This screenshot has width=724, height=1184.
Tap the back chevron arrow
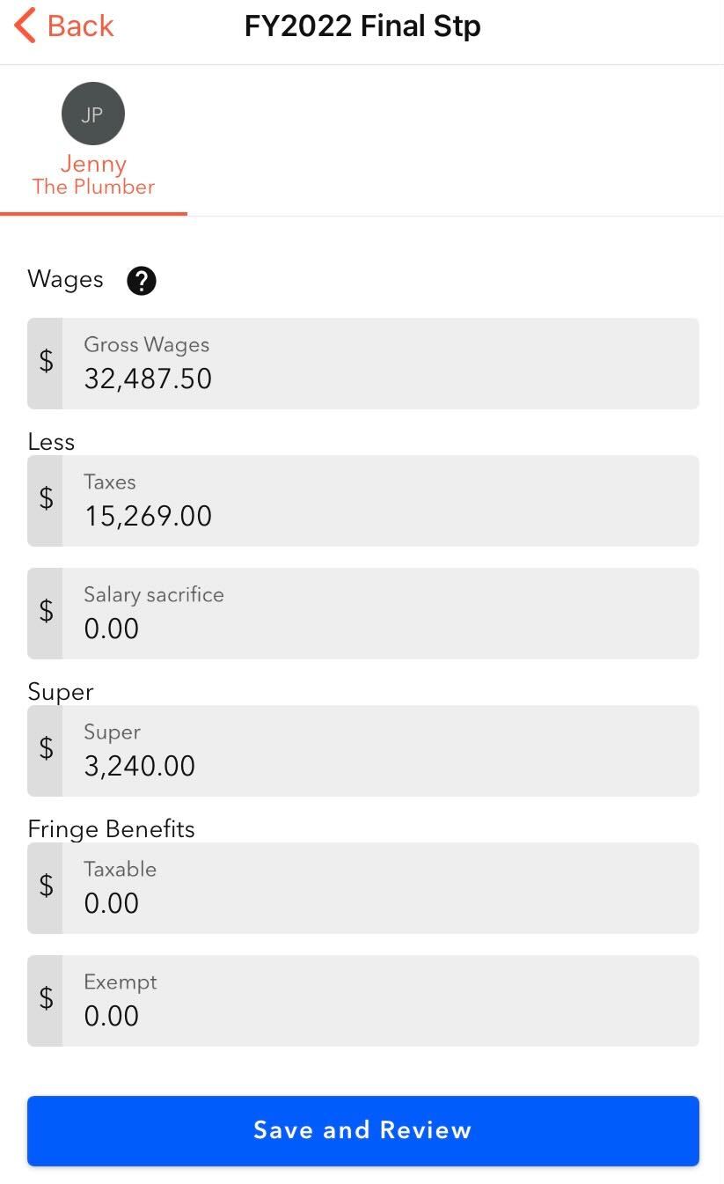(x=25, y=26)
